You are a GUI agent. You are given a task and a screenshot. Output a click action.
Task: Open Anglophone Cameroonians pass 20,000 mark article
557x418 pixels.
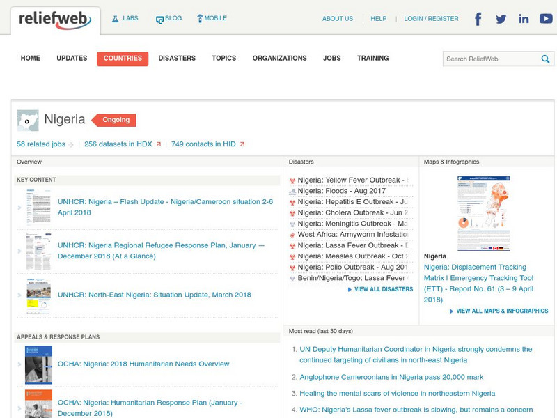(391, 377)
